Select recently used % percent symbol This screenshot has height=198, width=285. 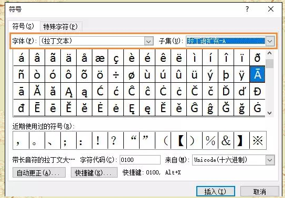[x=210, y=140]
